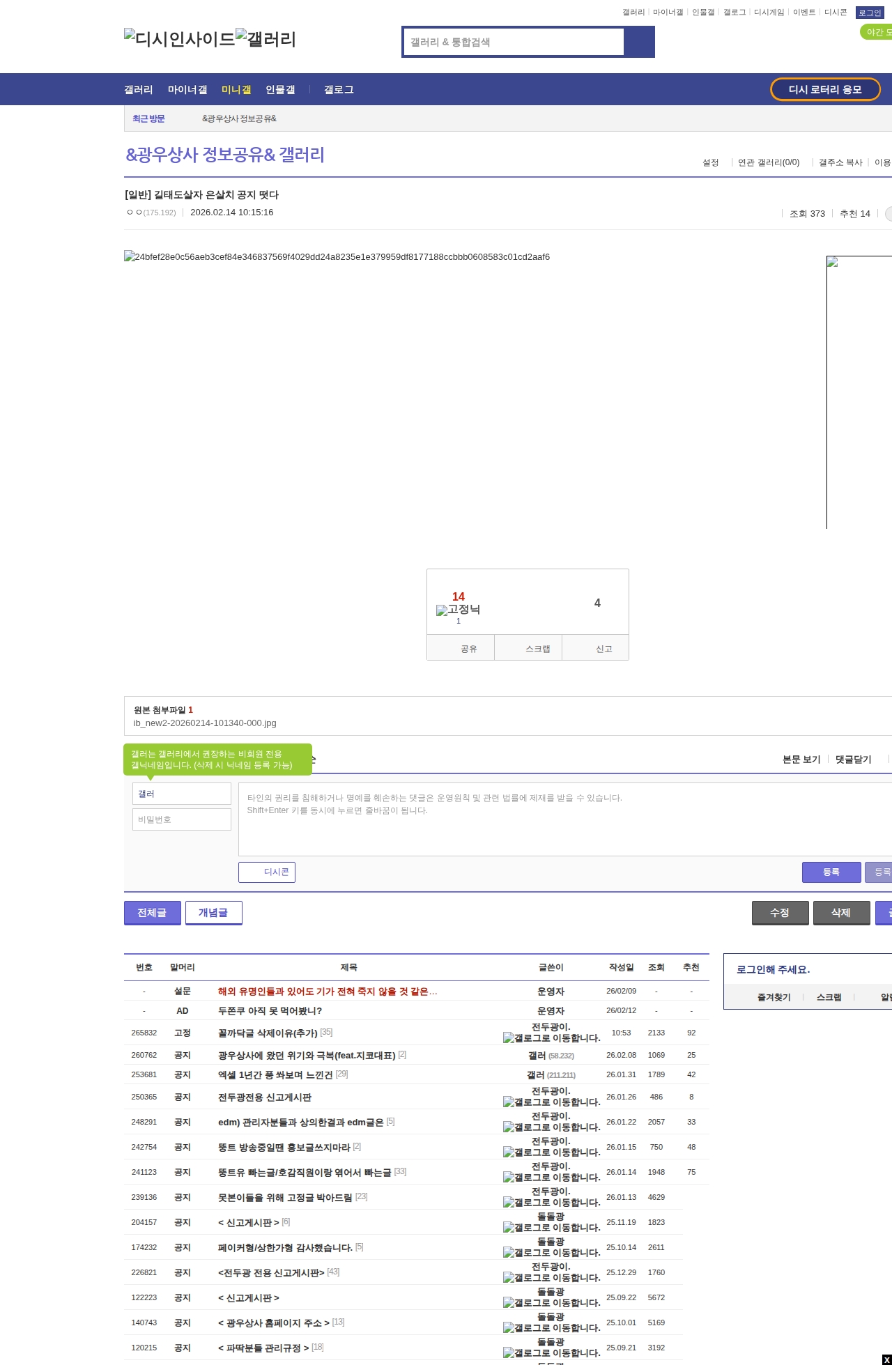
Task: Expand the 최근 방문 recent visits bar
Action: point(148,119)
